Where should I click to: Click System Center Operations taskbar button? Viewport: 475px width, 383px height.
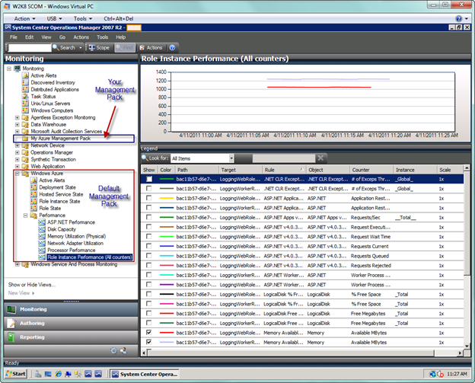(144, 374)
